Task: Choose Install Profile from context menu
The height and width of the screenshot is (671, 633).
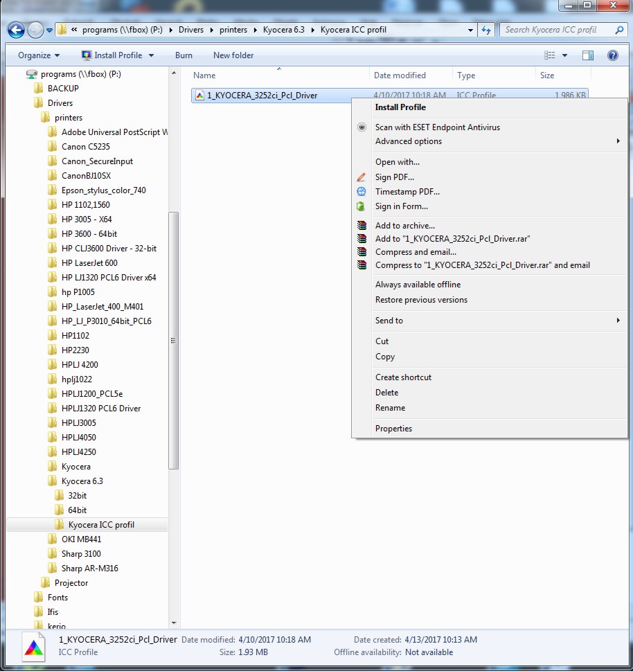Action: [x=400, y=107]
